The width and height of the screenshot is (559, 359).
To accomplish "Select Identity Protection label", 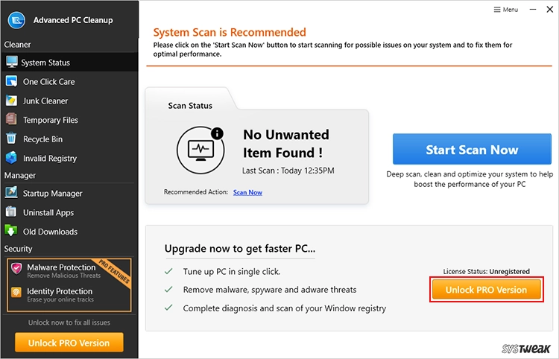I will coord(60,291).
